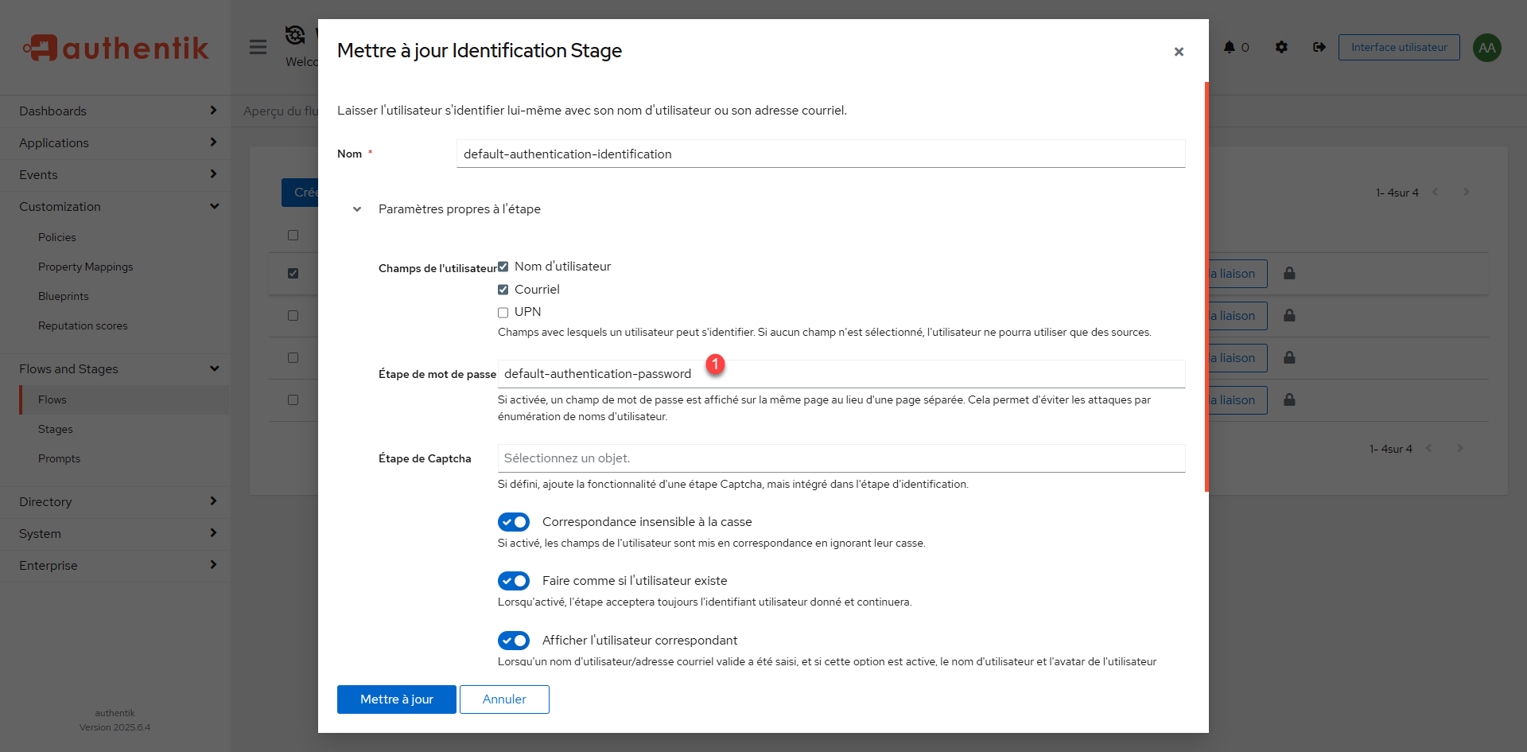Toggle the hamburger sidebar menu icon
This screenshot has width=1527, height=752.
(258, 47)
